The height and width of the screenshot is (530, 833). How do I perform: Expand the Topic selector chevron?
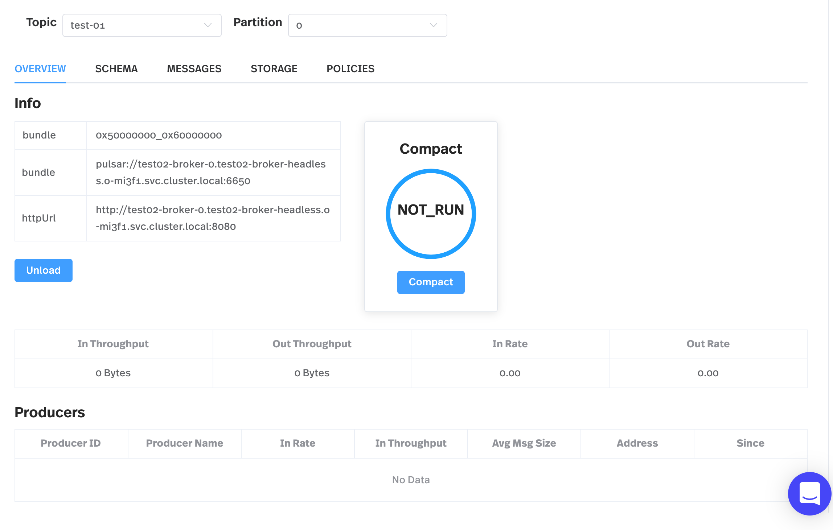click(208, 25)
